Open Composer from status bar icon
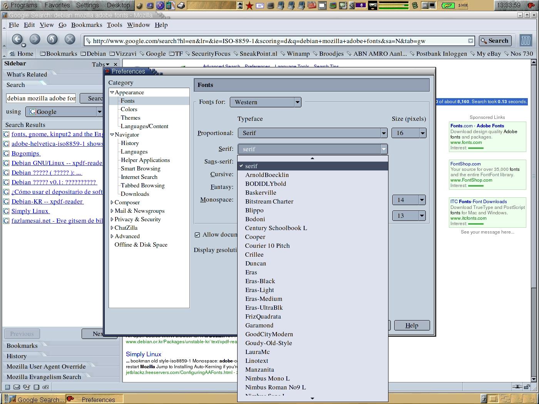This screenshot has width=539, height=404. (x=27, y=387)
